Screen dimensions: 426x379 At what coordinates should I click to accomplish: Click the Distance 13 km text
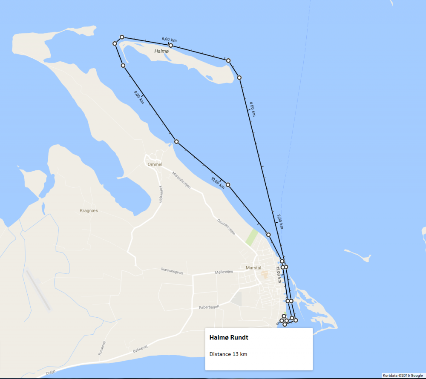228,354
